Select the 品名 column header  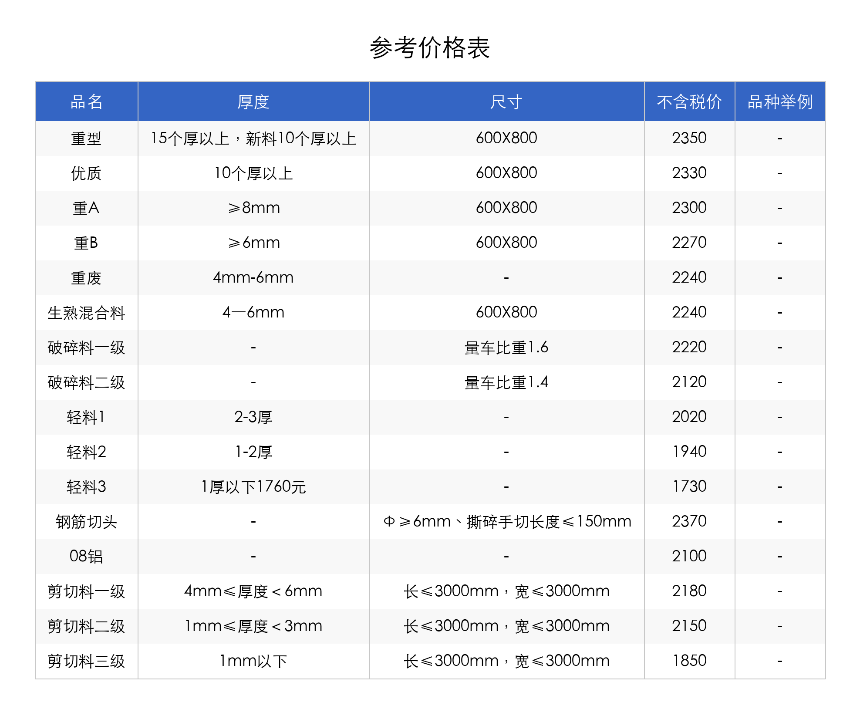tap(86, 102)
